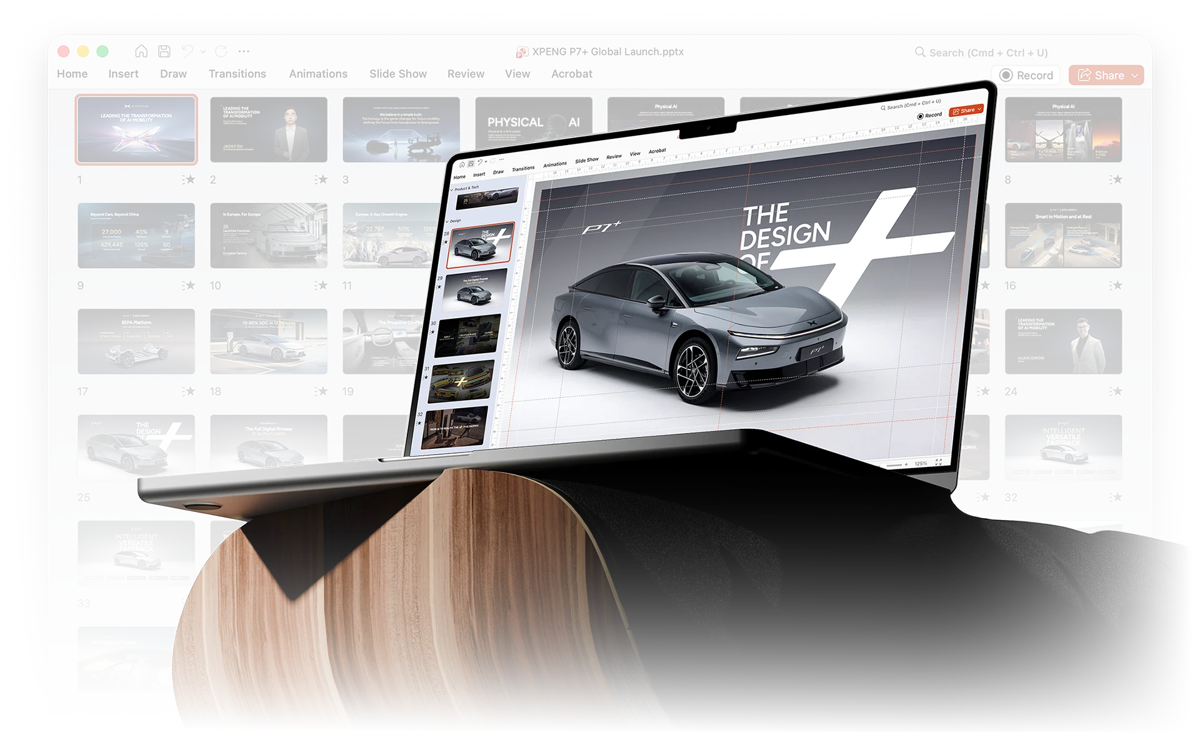
Task: Expand the Share button chevron in main window
Action: 1135,76
